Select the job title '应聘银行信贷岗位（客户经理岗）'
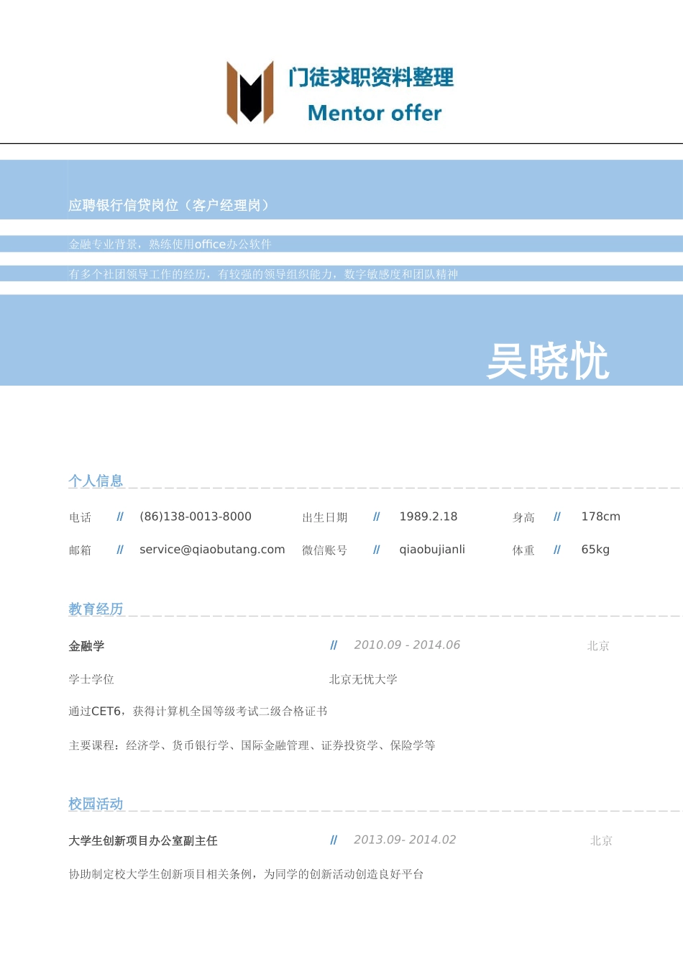The image size is (683, 967). tap(170, 204)
